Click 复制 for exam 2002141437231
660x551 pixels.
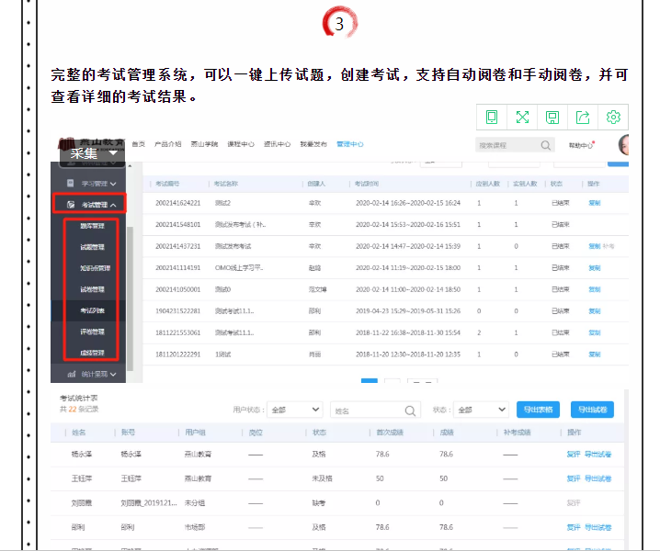pos(595,246)
